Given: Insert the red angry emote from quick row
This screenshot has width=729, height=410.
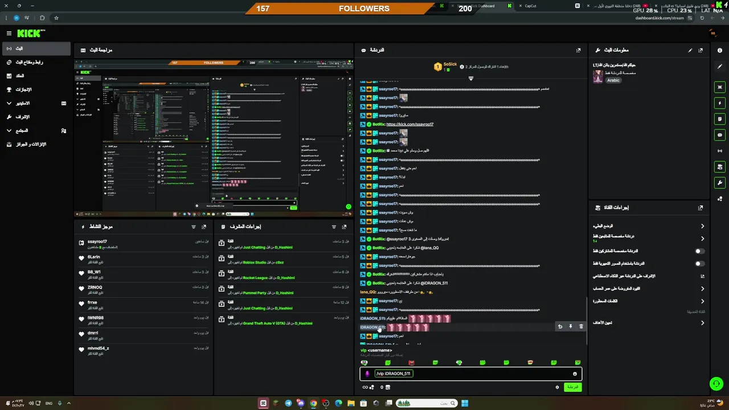Looking at the screenshot, I should pos(411,362).
